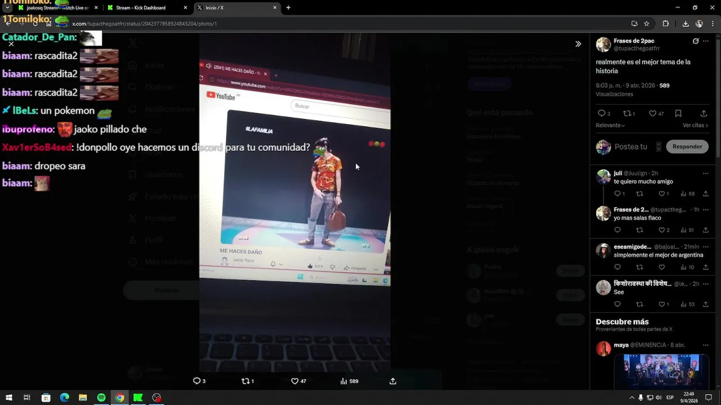The image size is (721, 405).
Task: Like eseamigode's comment
Action: [662, 267]
